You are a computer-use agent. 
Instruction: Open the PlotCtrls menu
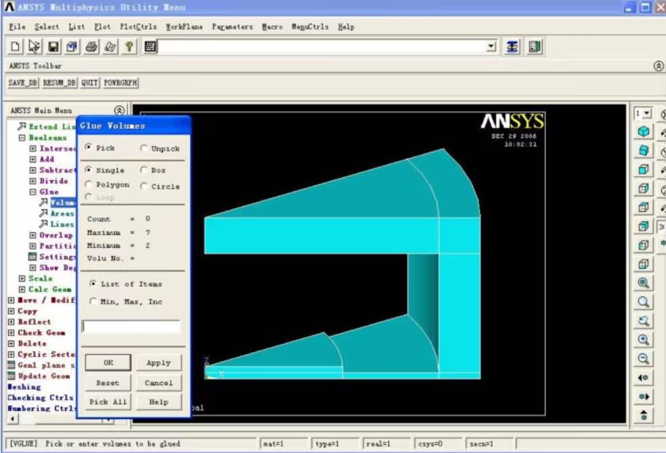138,27
